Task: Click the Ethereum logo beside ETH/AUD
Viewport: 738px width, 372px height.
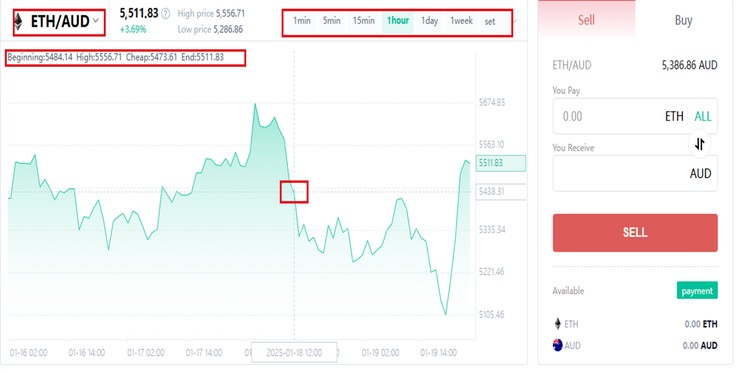Action: (x=18, y=22)
